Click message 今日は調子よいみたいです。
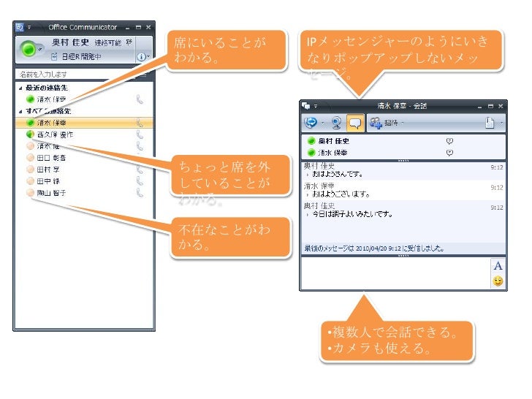Image resolution: width=532 pixels, height=399 pixels. coord(352,214)
